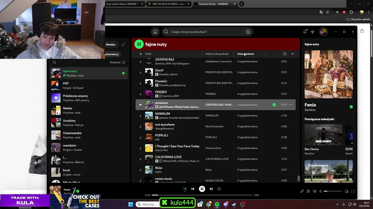Go back to previous track
The image size is (373, 209).
tap(193, 189)
